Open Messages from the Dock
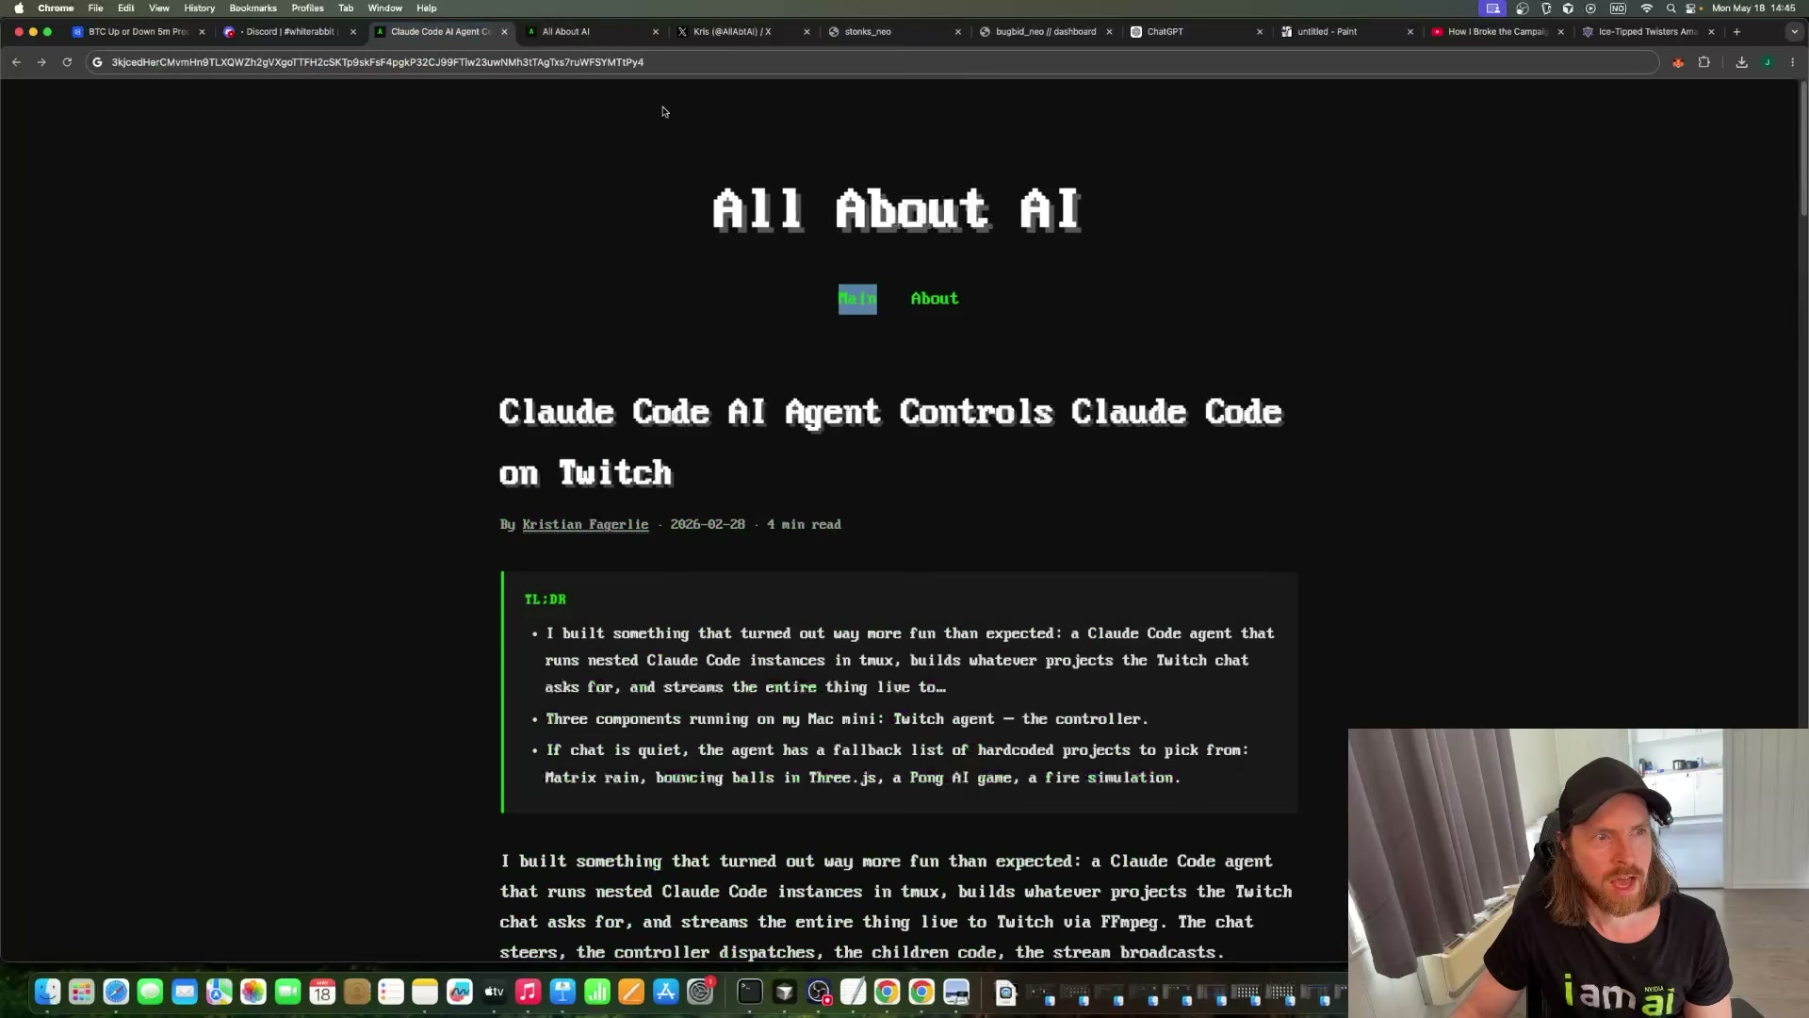The image size is (1809, 1018). [150, 992]
